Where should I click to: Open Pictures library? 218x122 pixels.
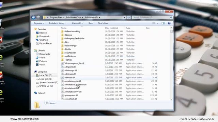tap(43, 61)
